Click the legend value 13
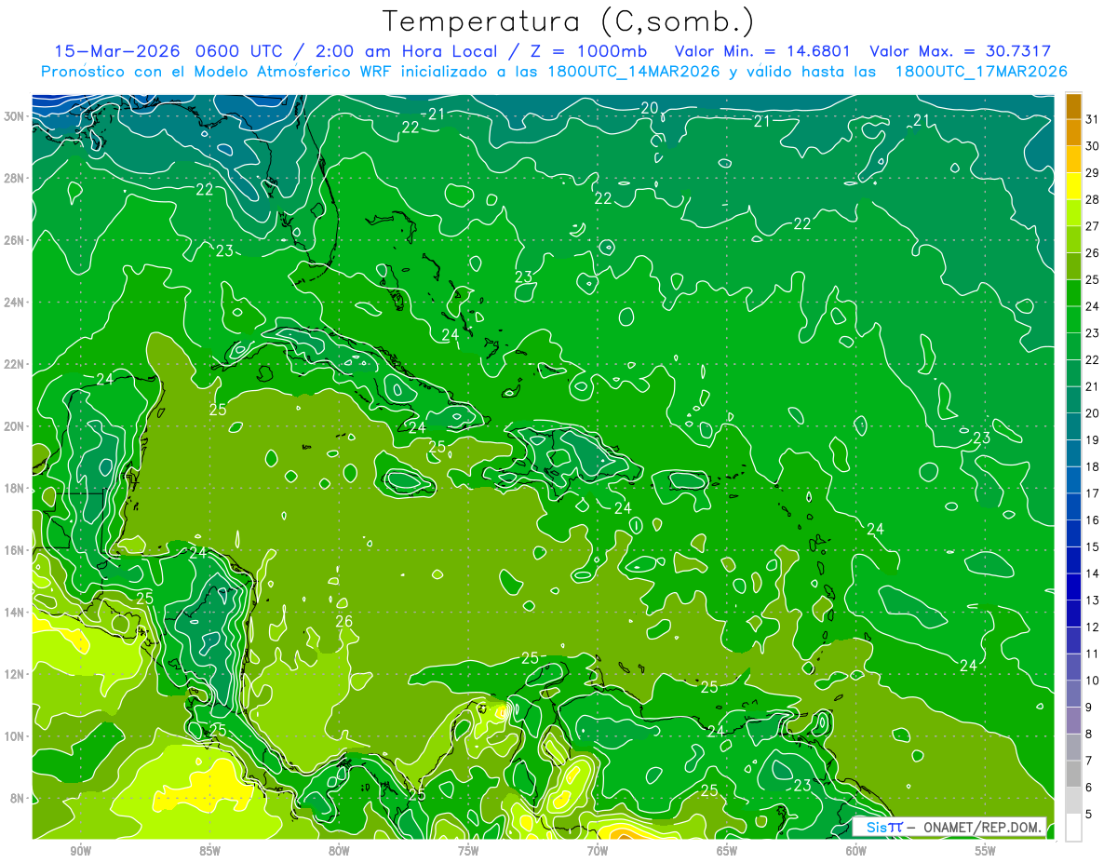 [1092, 600]
